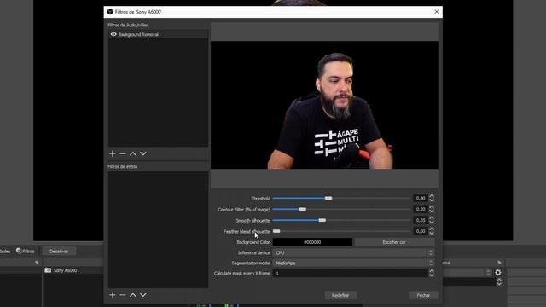Open the color picker via Escolher cor
546x307 pixels.
pyautogui.click(x=394, y=242)
